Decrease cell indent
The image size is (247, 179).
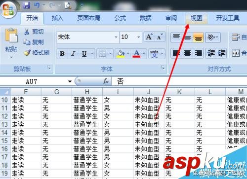211,53
